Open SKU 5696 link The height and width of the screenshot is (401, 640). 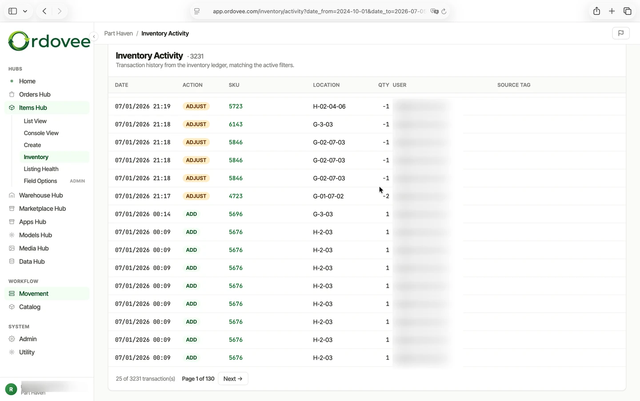(236, 214)
